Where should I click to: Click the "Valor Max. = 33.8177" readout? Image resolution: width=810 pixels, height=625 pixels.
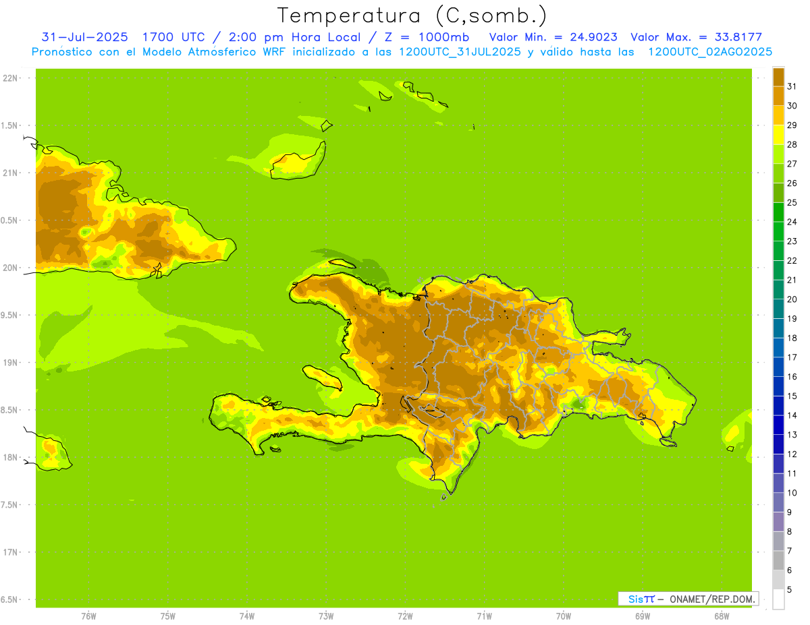(x=696, y=37)
